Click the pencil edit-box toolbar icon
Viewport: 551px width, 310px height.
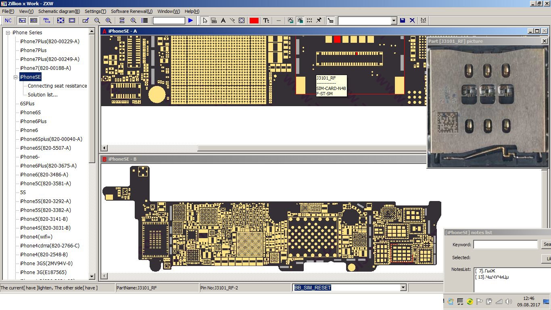tap(86, 20)
